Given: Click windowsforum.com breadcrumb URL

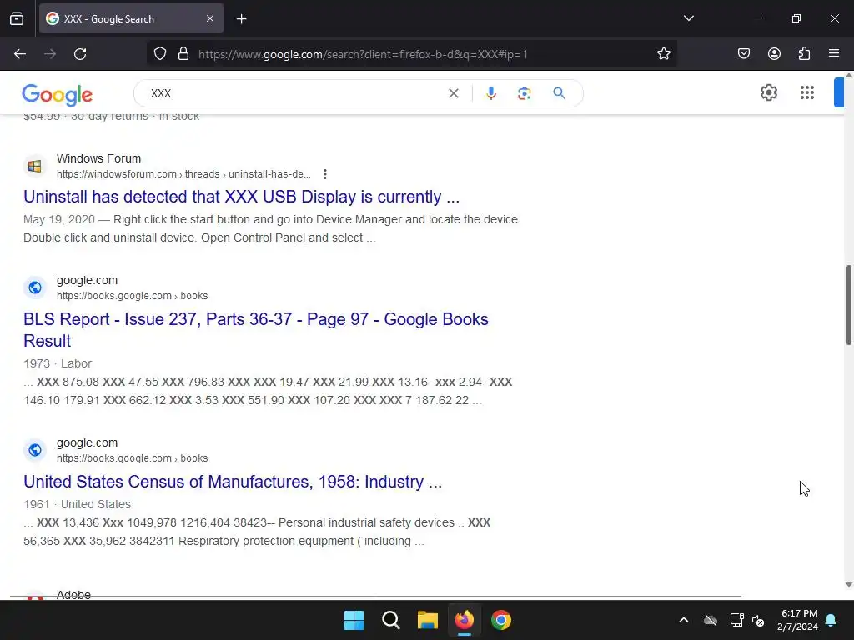Looking at the screenshot, I should click(183, 174).
